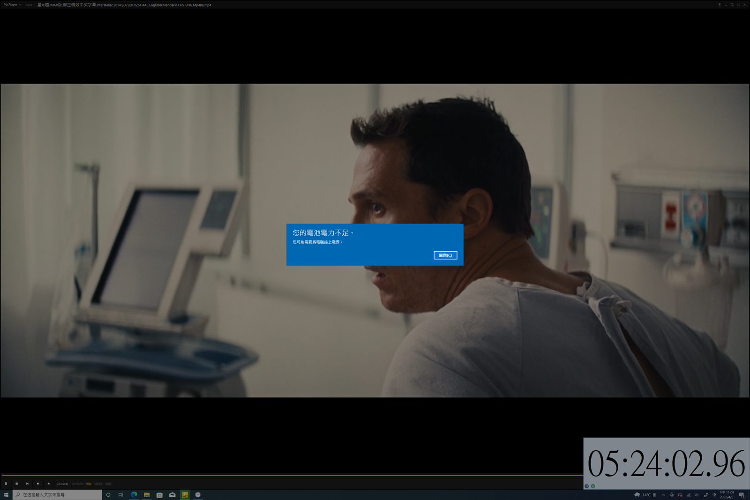Pause the video playback
Screen dimensions: 750x500
6,484
